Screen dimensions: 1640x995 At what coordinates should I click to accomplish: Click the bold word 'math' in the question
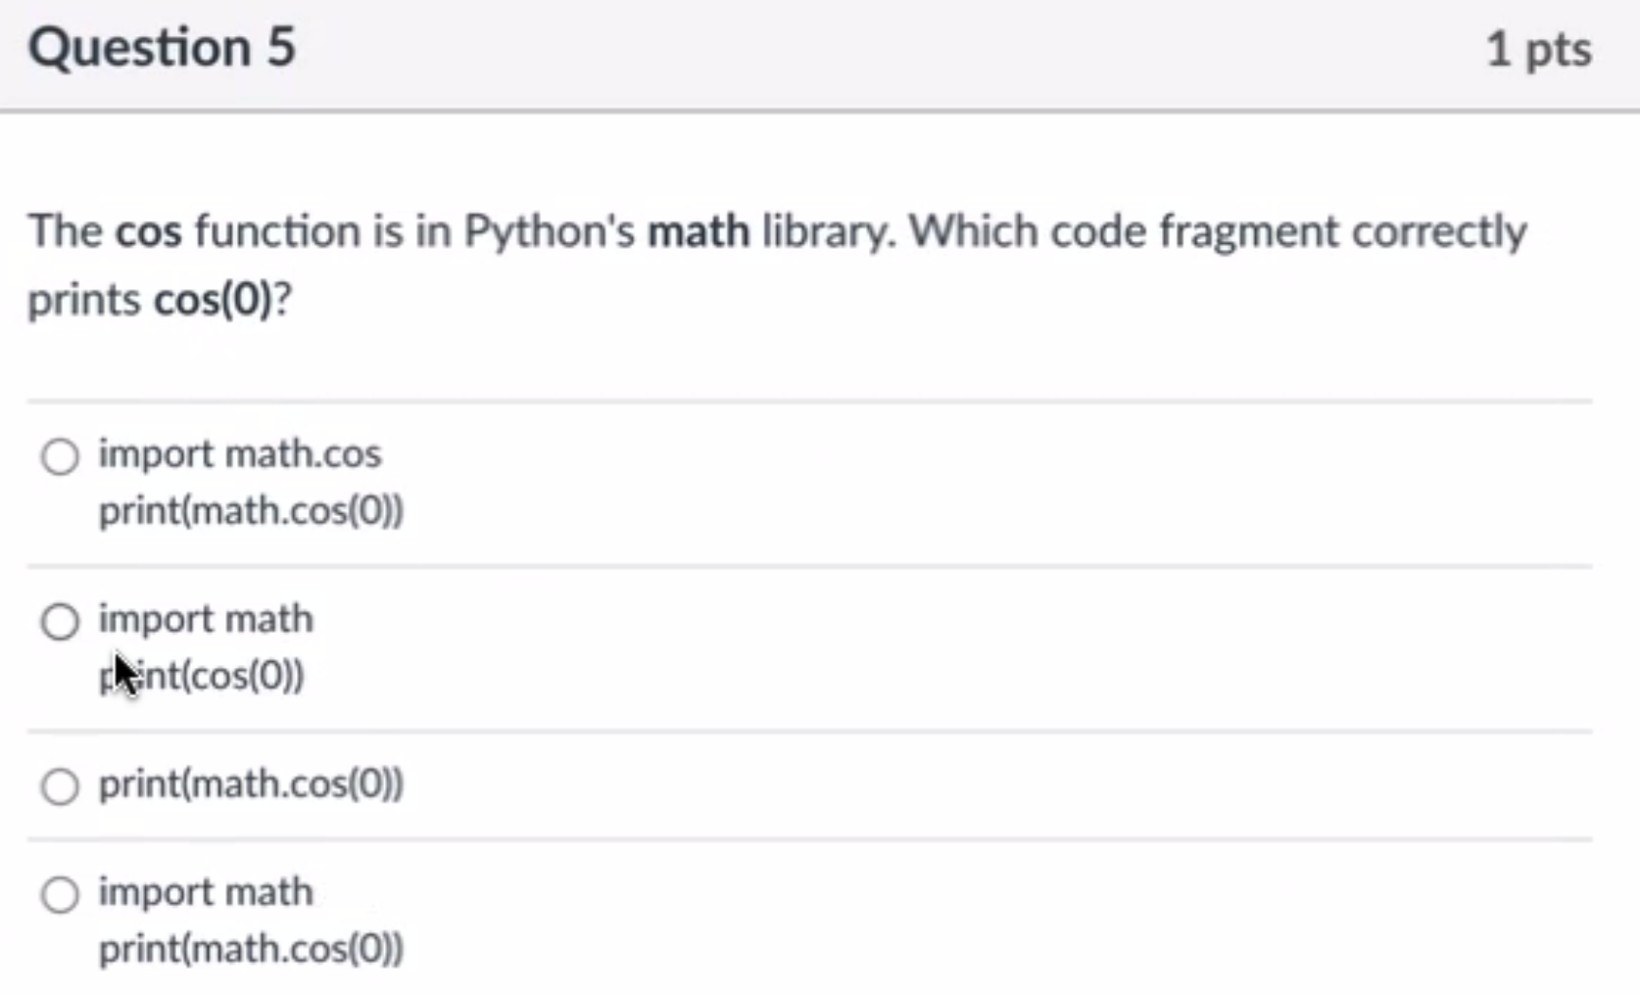tap(699, 232)
